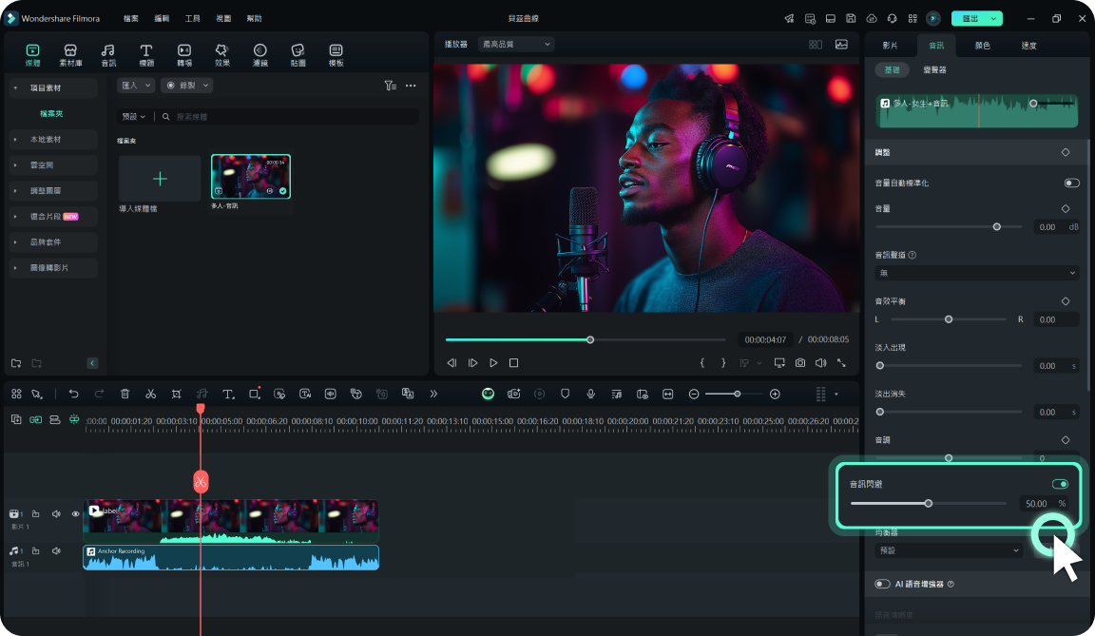1095x636 pixels.
Task: Open the 工具 Tools menu
Action: pyautogui.click(x=192, y=19)
